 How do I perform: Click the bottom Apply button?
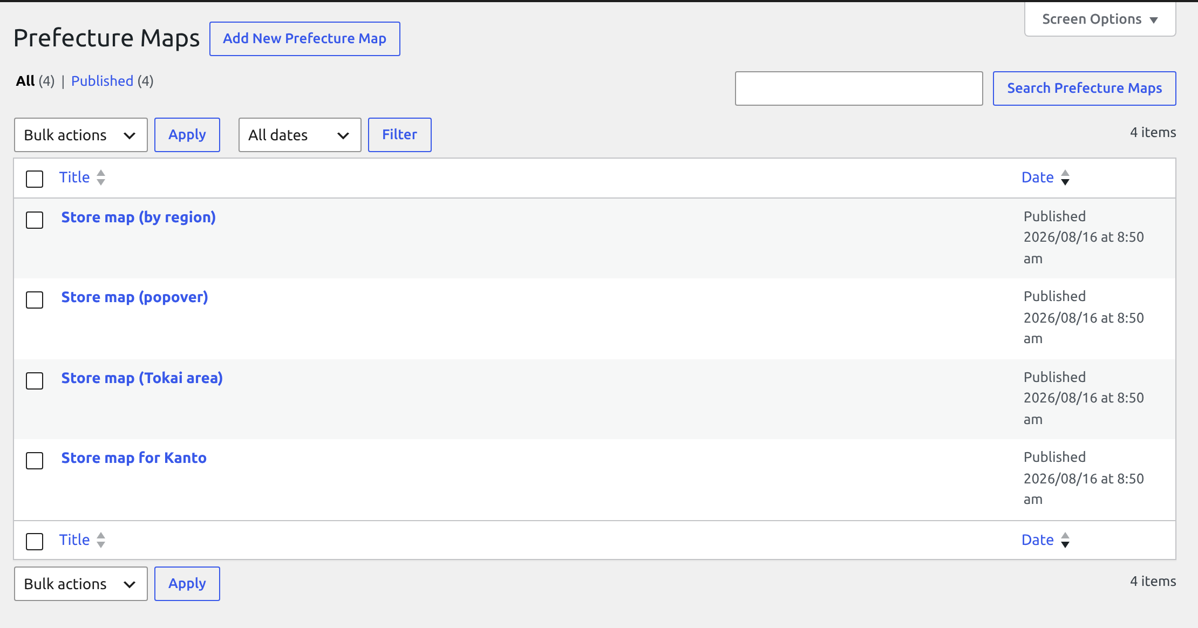point(187,584)
